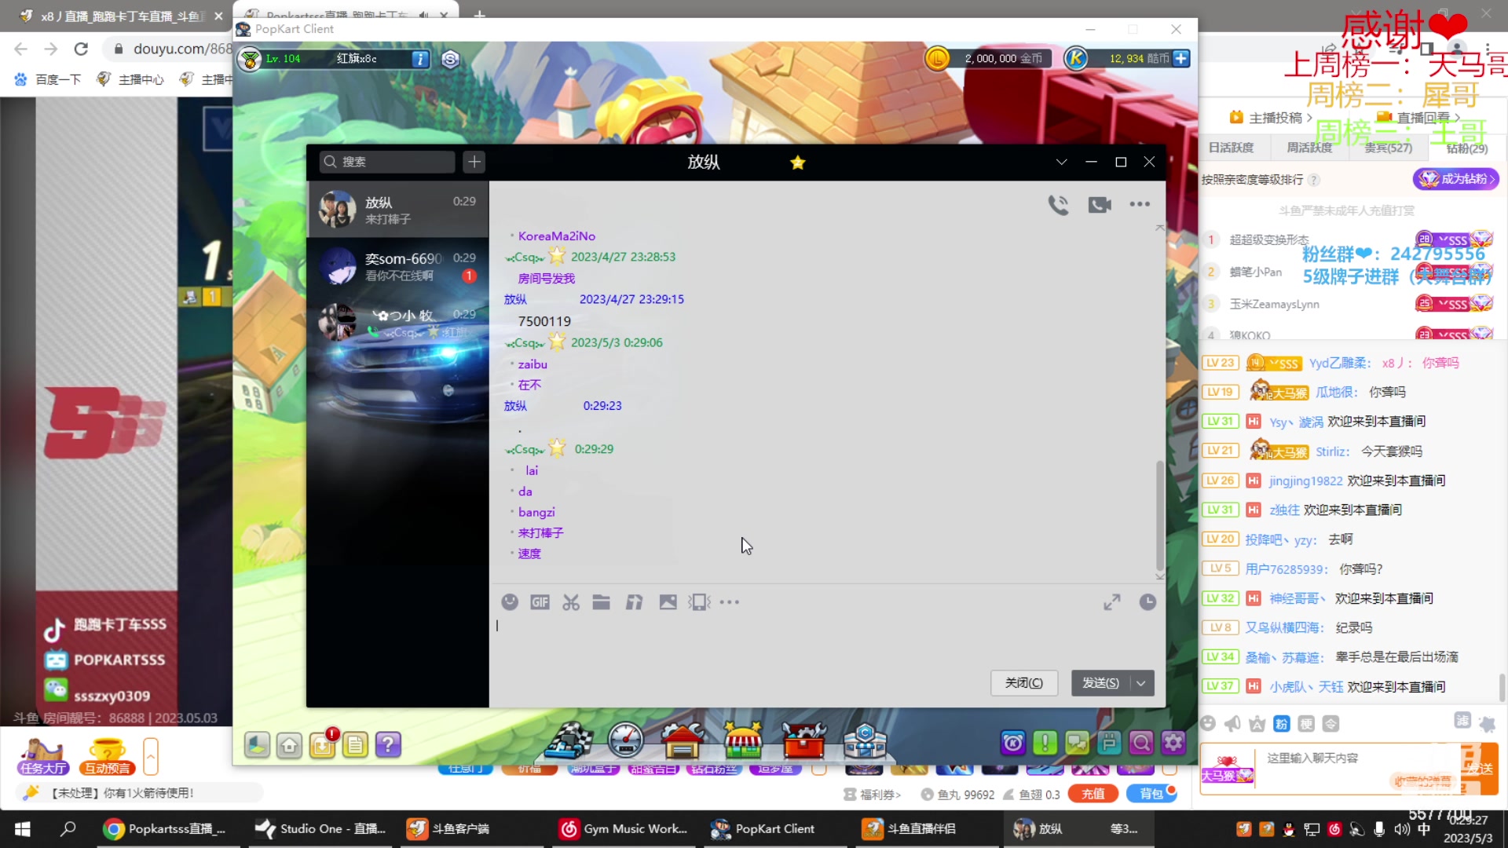
Task: Open the extra chat toolbar tools menu
Action: coord(730,602)
